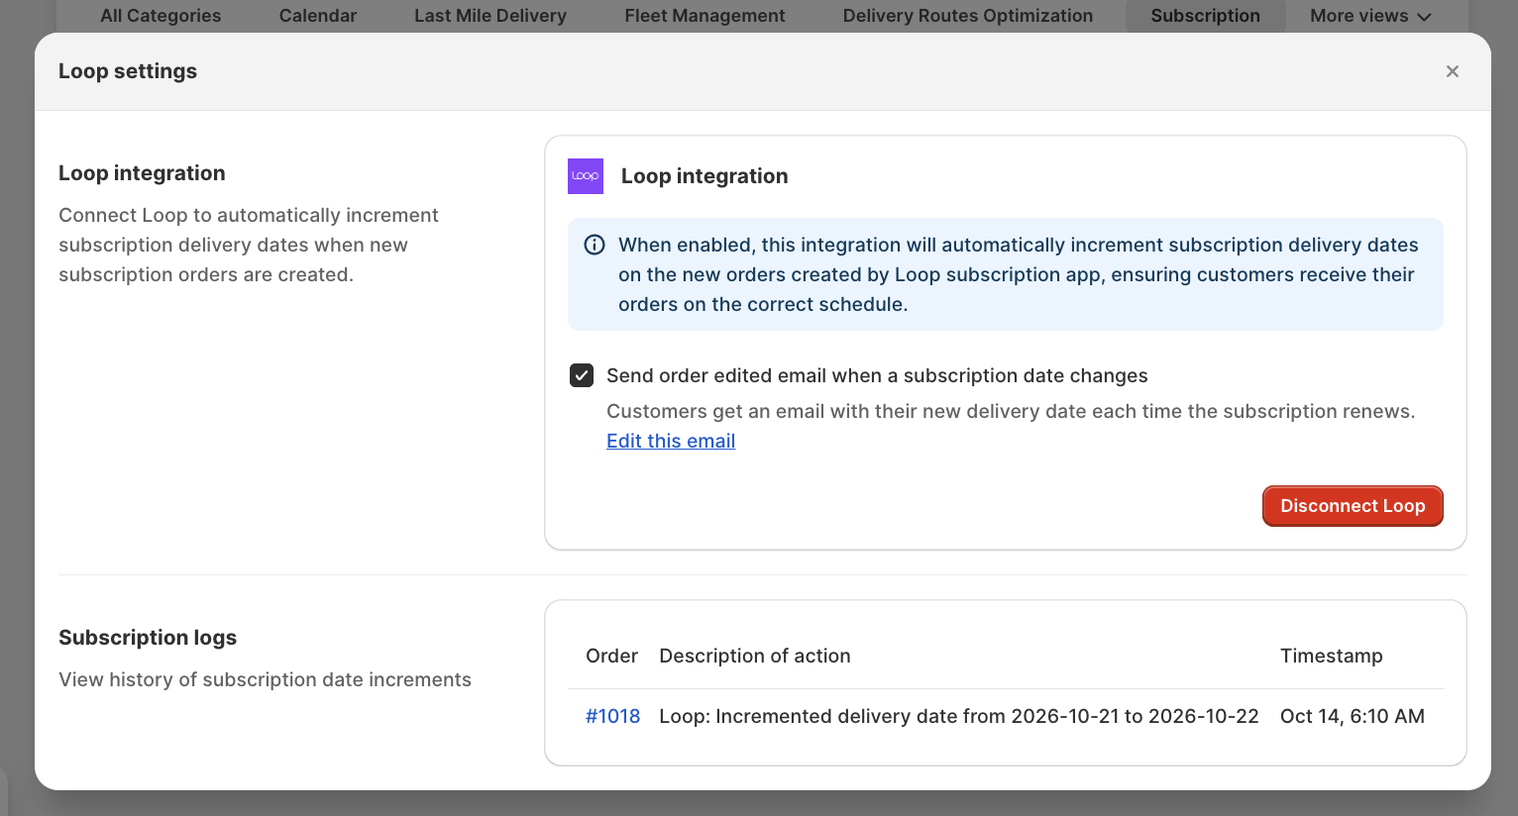The height and width of the screenshot is (816, 1518).
Task: Click the Description of action column header
Action: 755,656
